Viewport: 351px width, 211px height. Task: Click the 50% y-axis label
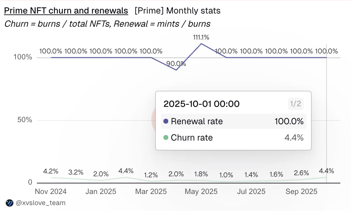click(x=25, y=120)
